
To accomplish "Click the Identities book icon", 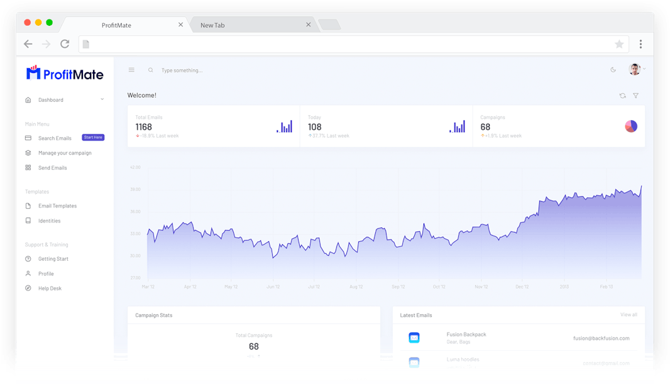I will click(x=28, y=221).
